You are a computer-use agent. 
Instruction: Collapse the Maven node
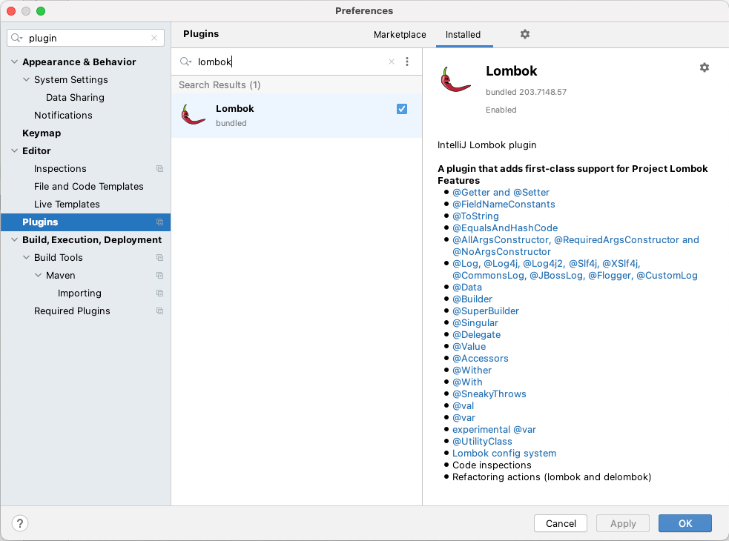pyautogui.click(x=38, y=276)
